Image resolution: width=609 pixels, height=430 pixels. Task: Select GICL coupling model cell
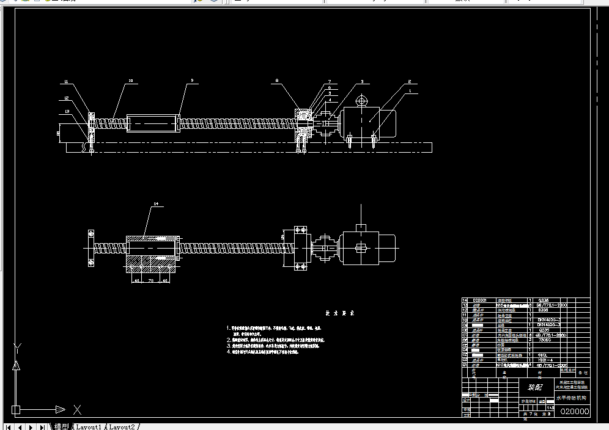click(x=542, y=355)
